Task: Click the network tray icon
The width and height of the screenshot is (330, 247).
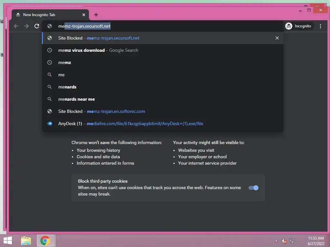Action: coord(292,241)
